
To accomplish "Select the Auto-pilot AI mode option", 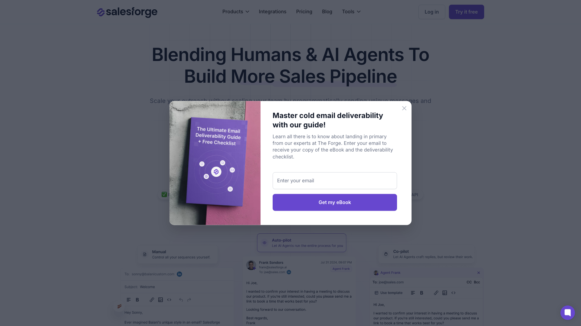I will (x=302, y=242).
